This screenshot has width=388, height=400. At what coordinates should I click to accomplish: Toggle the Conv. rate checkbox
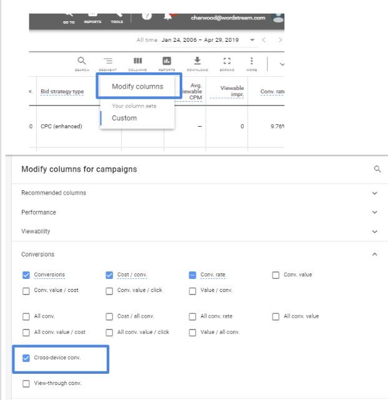point(193,275)
